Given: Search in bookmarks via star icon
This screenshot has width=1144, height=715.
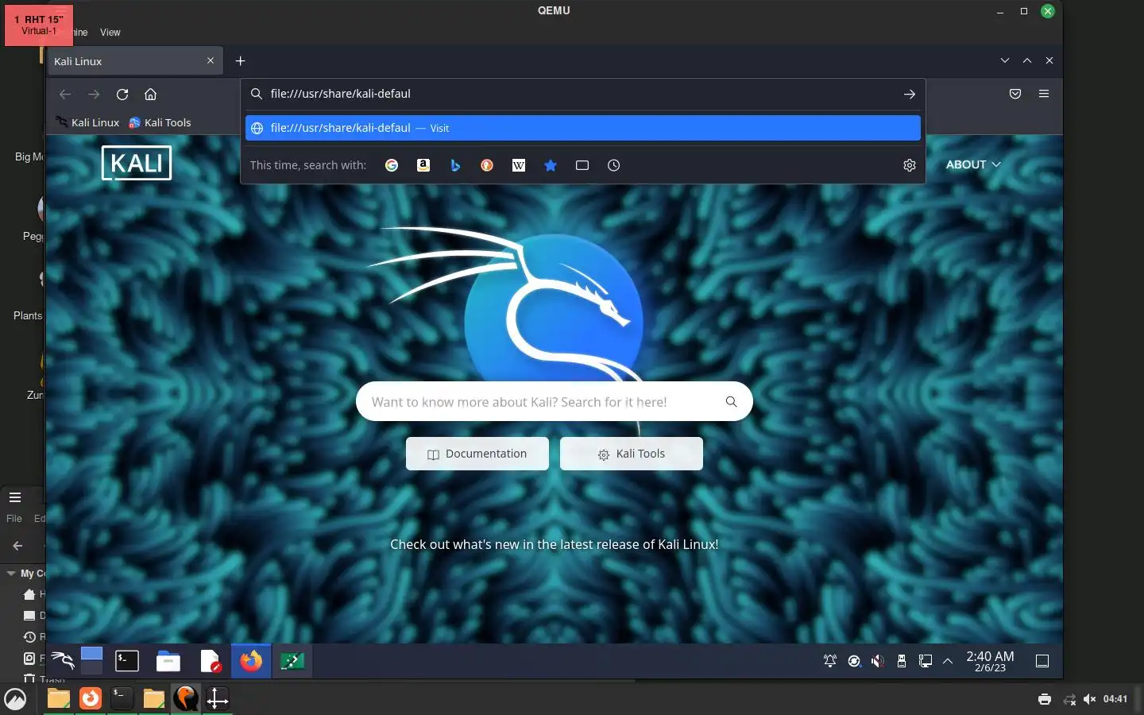Looking at the screenshot, I should (551, 165).
